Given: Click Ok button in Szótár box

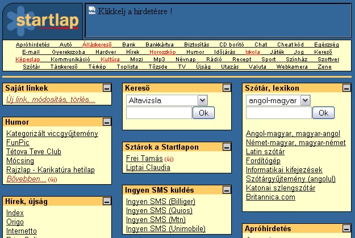Looking at the screenshot, I should coord(323,113).
